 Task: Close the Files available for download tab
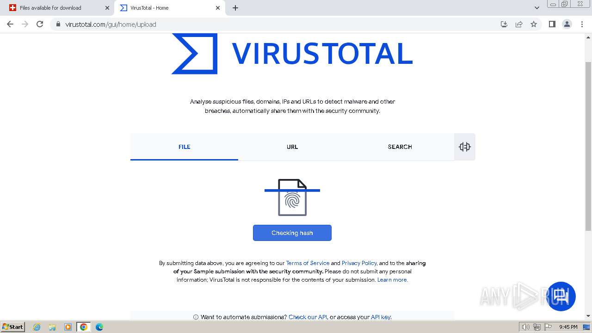click(107, 8)
